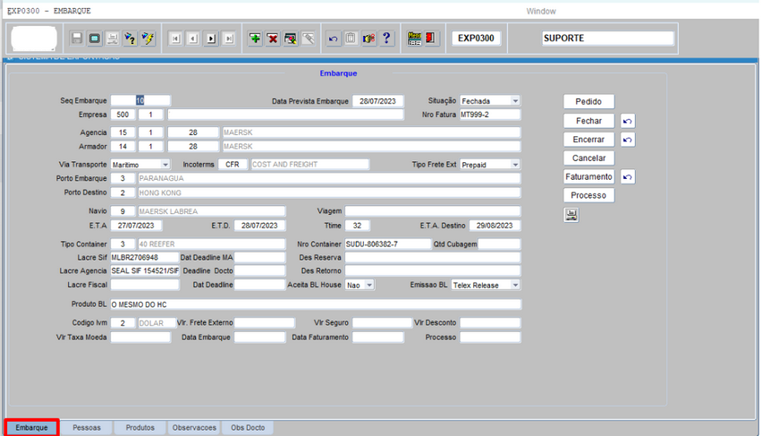The height and width of the screenshot is (436, 762).
Task: Switch to the Produtos tab
Action: tap(140, 428)
